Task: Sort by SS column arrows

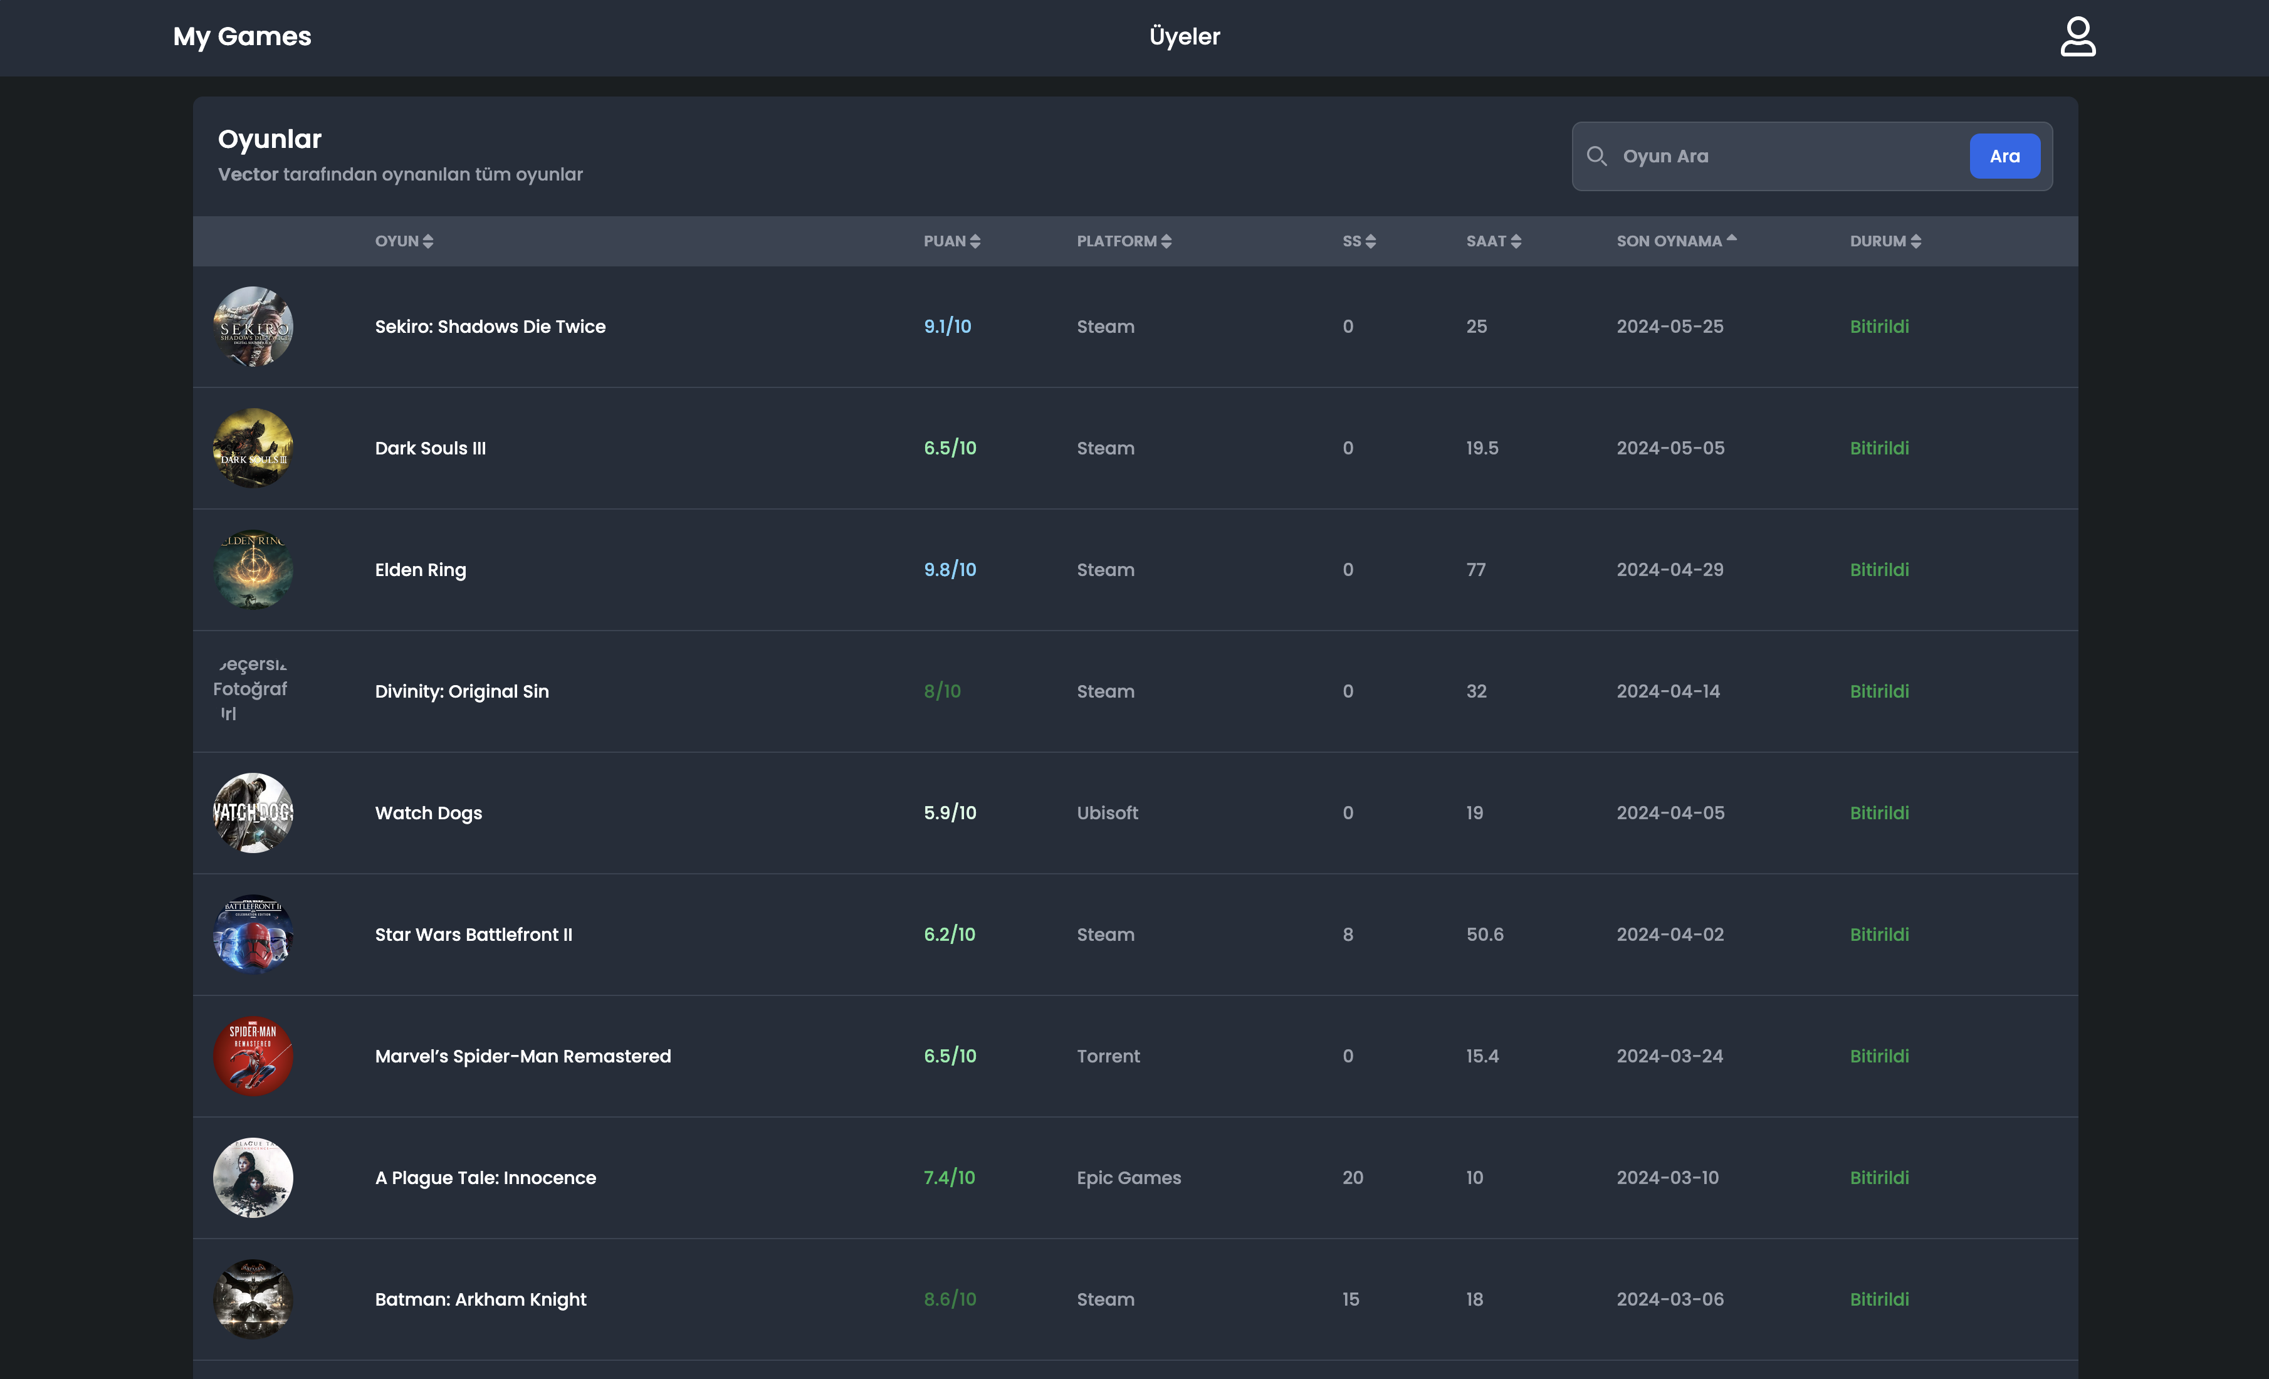Action: click(x=1370, y=241)
